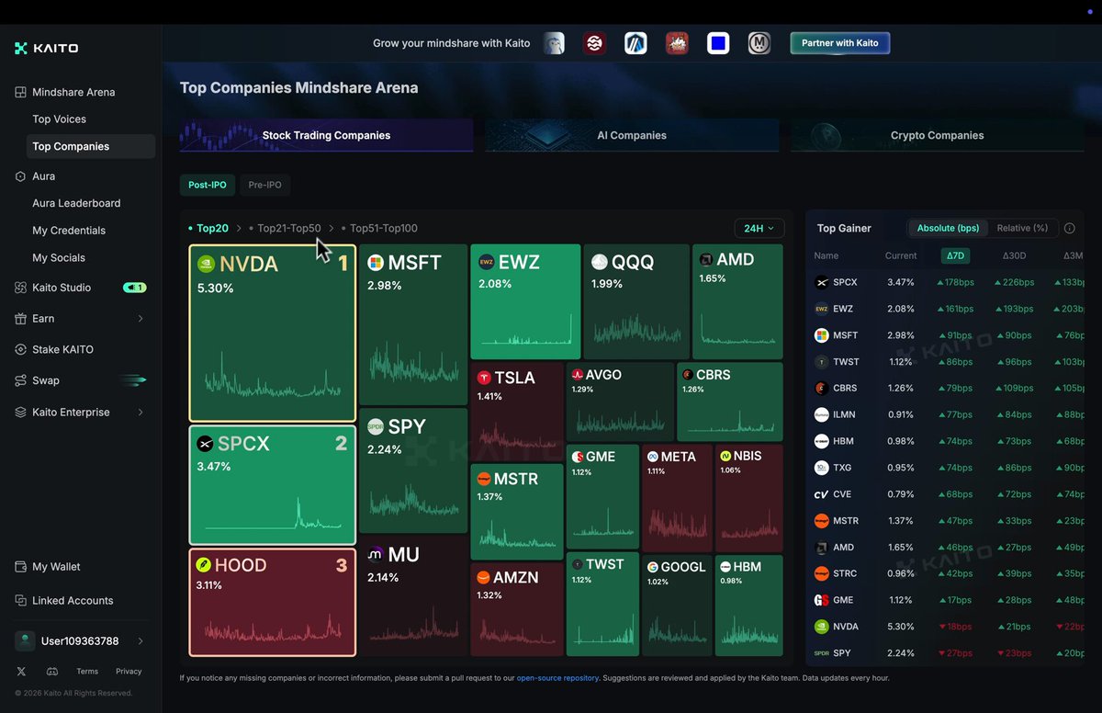This screenshot has width=1102, height=713.
Task: Click the Arbitrum logo in top banner
Action: coord(635,43)
